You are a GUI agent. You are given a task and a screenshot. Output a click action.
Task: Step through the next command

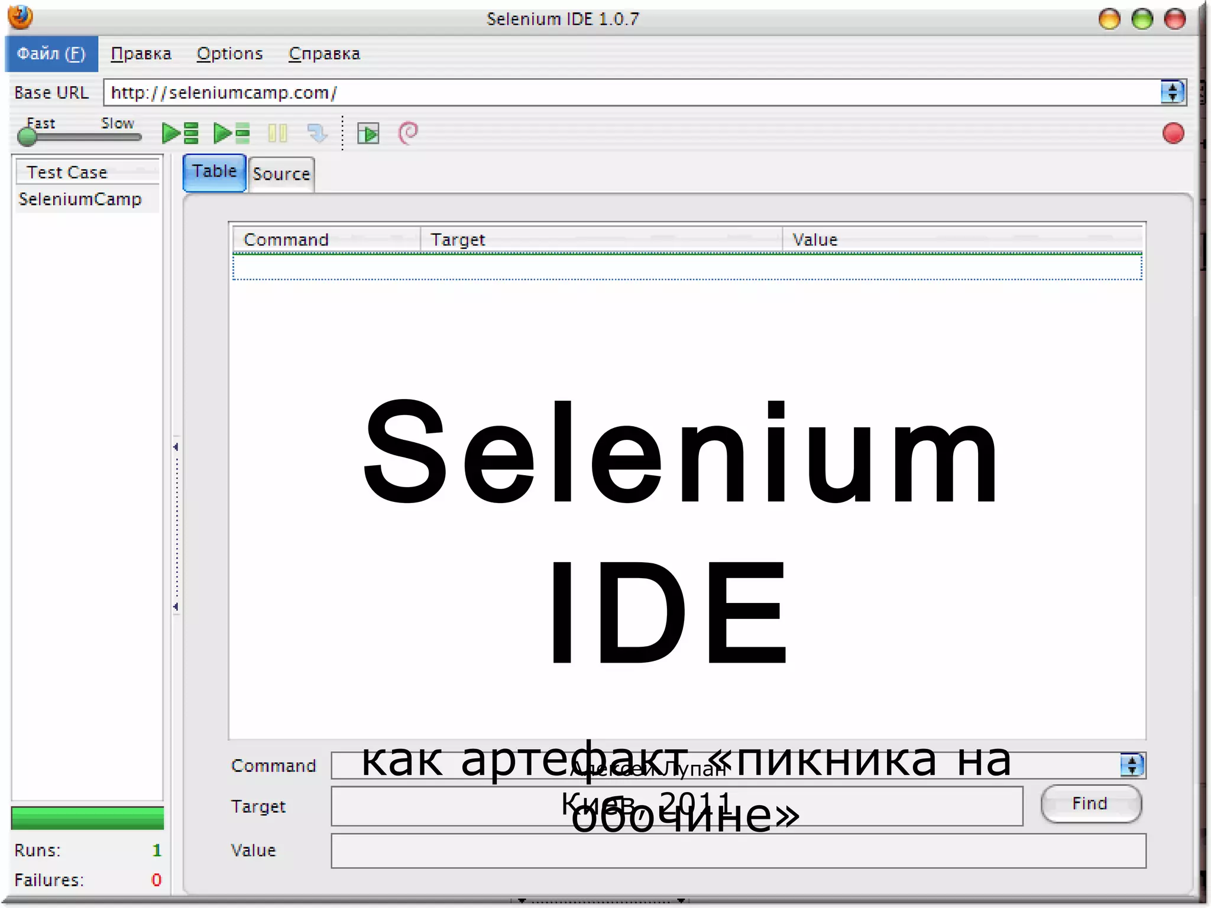click(318, 133)
